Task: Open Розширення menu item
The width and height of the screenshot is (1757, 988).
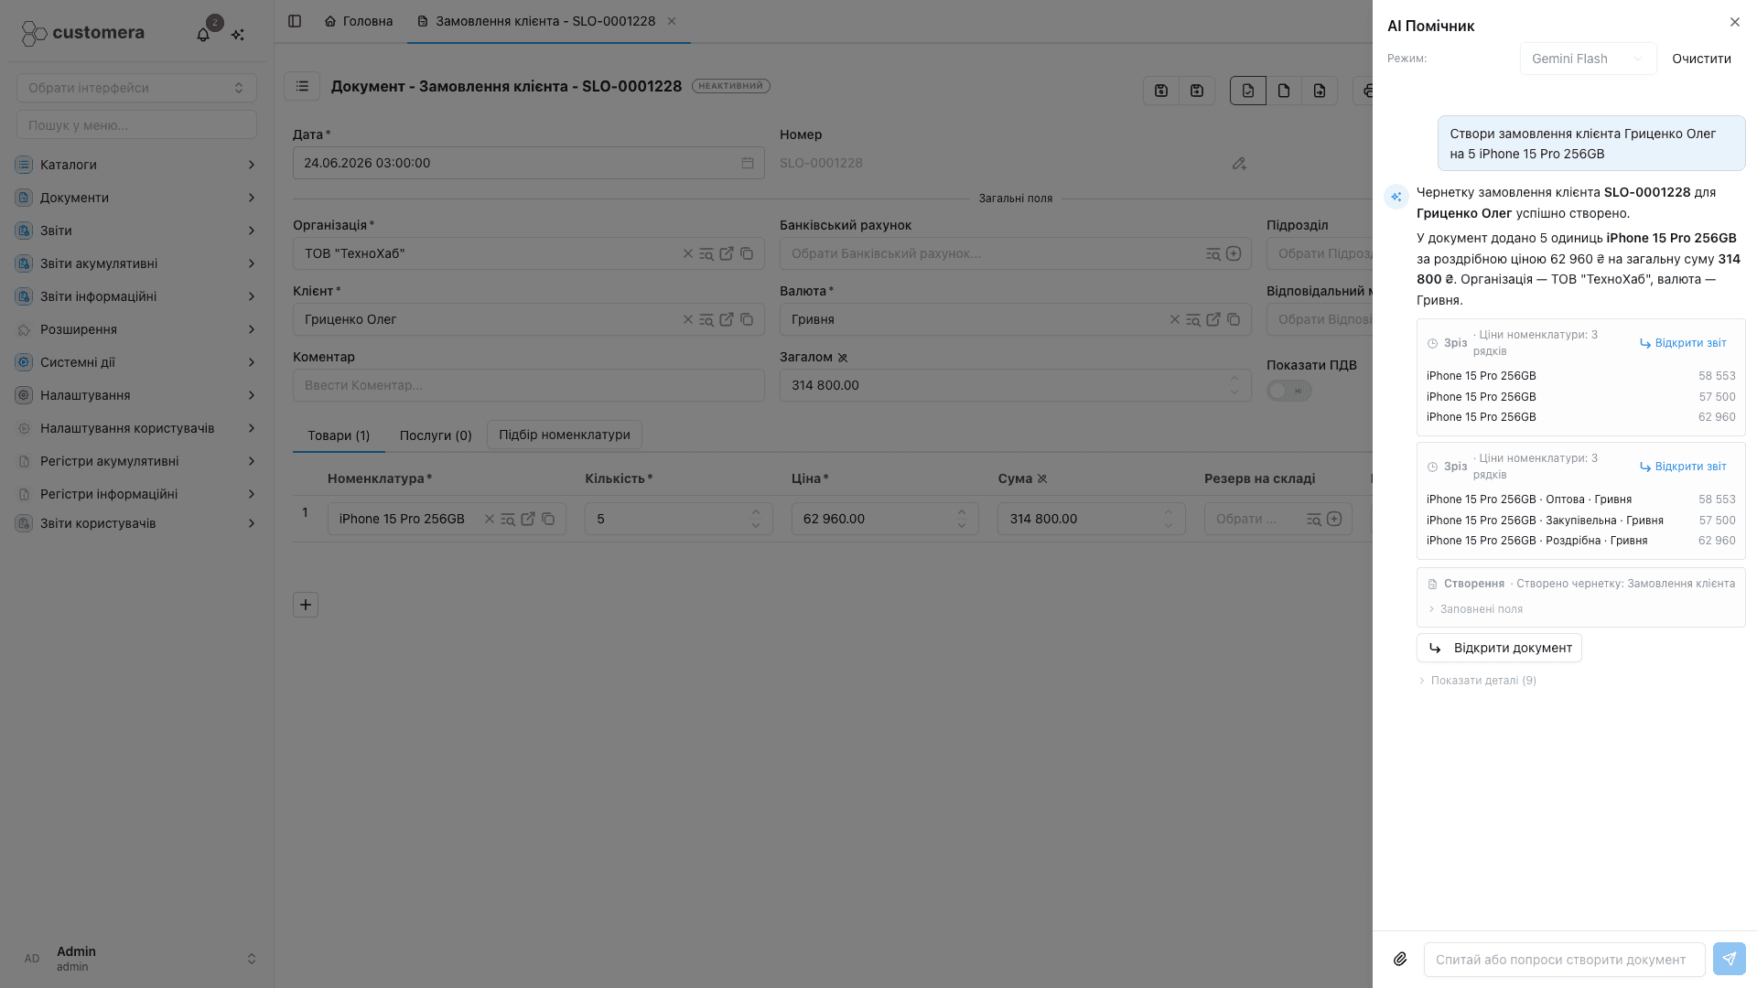Action: (135, 329)
